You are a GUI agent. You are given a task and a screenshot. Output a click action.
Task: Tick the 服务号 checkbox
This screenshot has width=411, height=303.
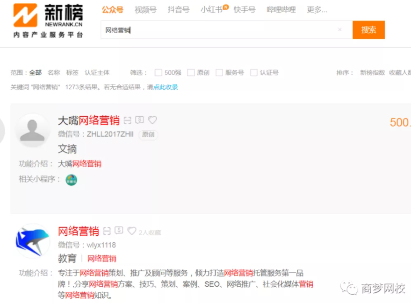(219, 72)
